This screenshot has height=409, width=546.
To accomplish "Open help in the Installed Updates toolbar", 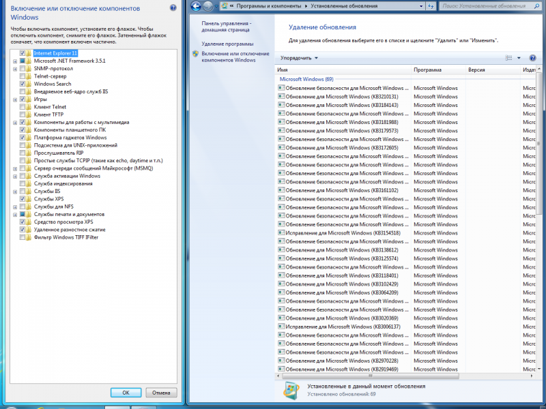I will tap(532, 58).
